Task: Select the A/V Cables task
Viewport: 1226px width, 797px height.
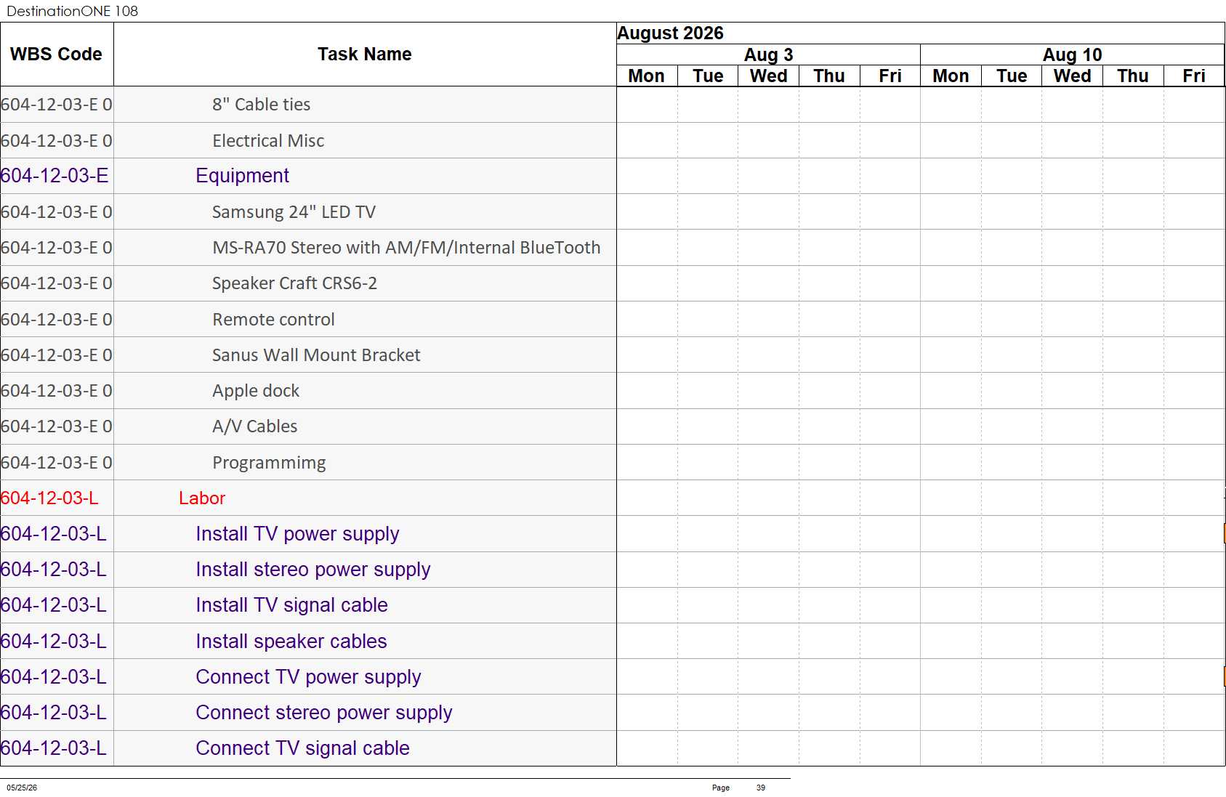Action: click(255, 426)
